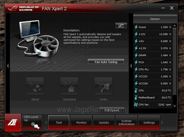Open the Update menu
Image resolution: width=184 pixels, height=137 pixels.
coord(104,123)
